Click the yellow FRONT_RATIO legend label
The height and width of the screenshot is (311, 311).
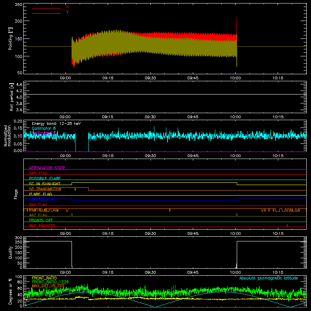coord(44,278)
